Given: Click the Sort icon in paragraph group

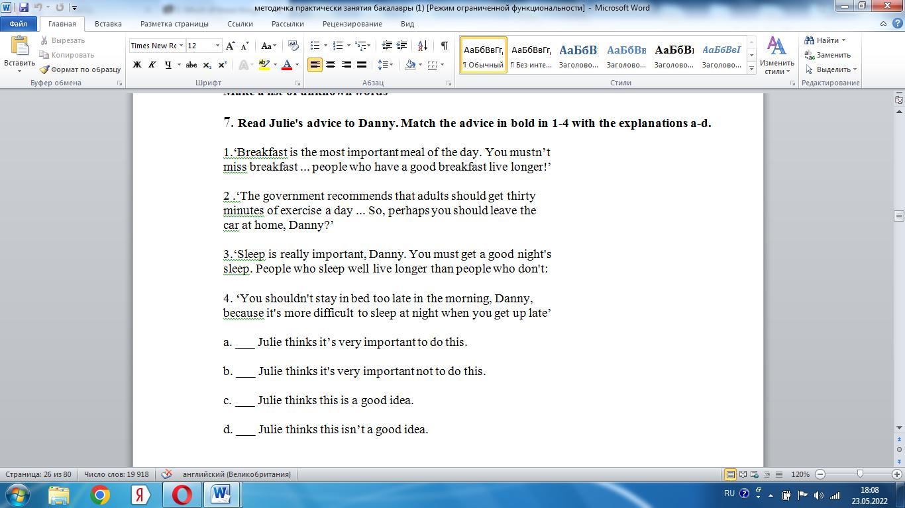Looking at the screenshot, I should pos(423,46).
